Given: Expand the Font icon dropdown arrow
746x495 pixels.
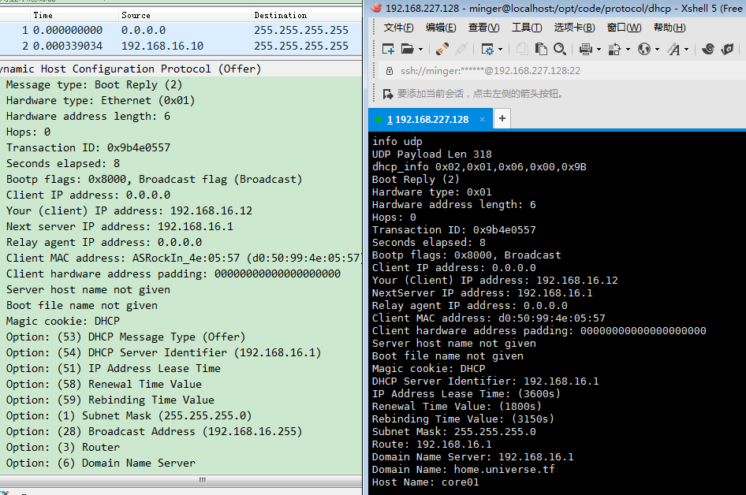Looking at the screenshot, I should [x=687, y=49].
